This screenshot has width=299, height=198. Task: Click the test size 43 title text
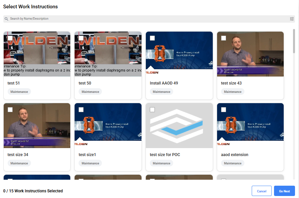(x=231, y=83)
